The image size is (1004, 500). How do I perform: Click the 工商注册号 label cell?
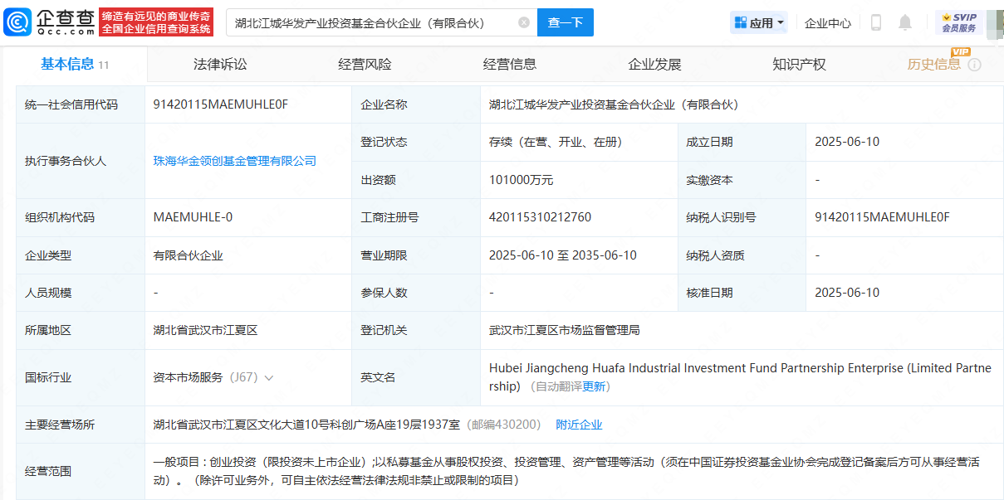tap(416, 217)
